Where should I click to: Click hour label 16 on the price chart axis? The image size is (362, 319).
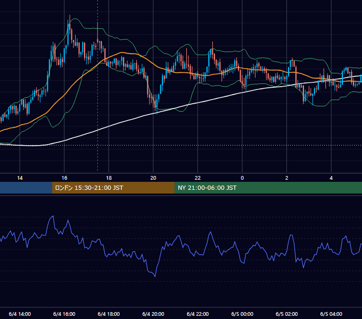pyautogui.click(x=64, y=178)
